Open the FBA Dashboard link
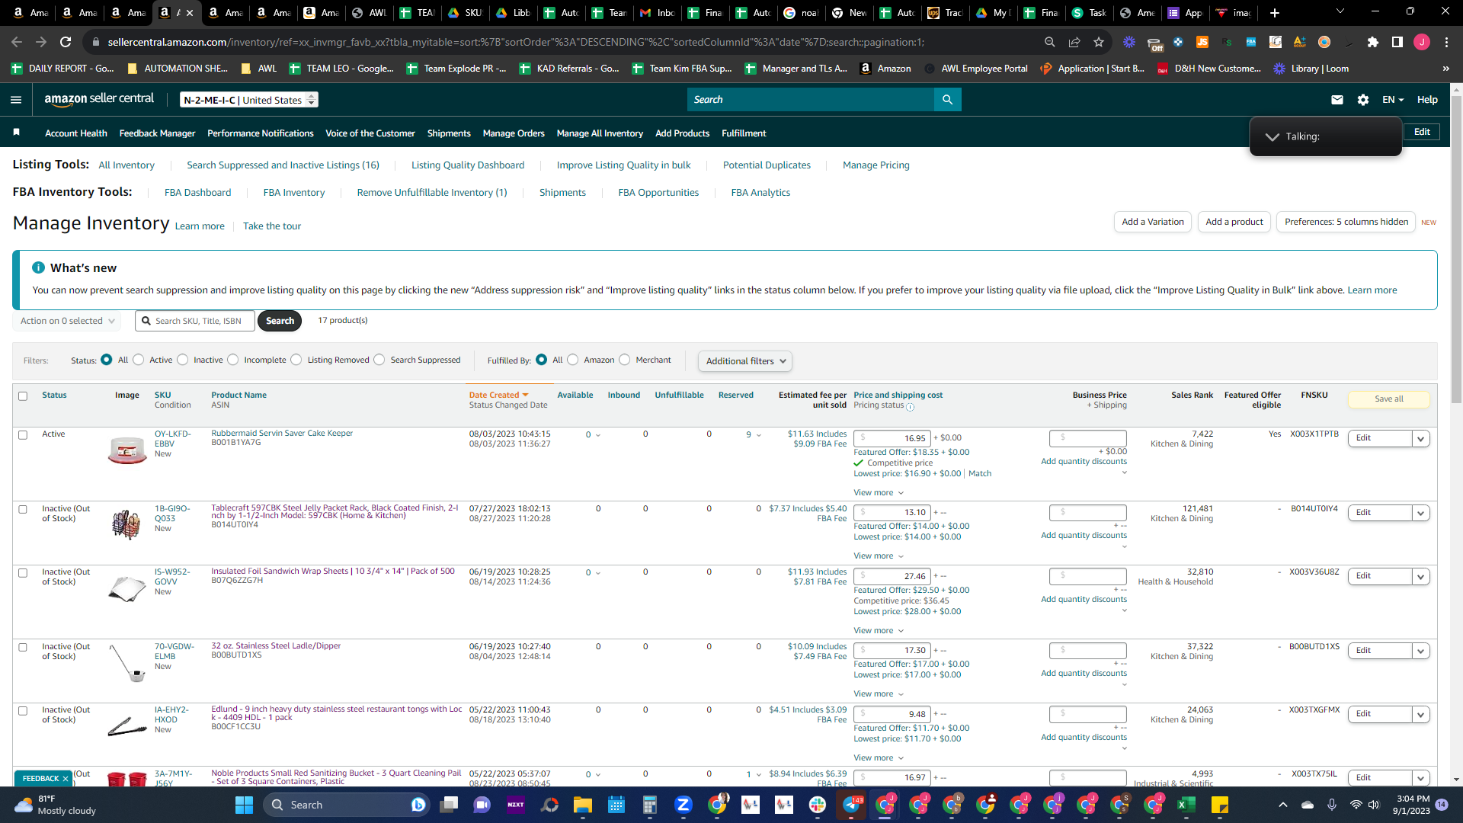This screenshot has width=1463, height=823. [x=197, y=193]
